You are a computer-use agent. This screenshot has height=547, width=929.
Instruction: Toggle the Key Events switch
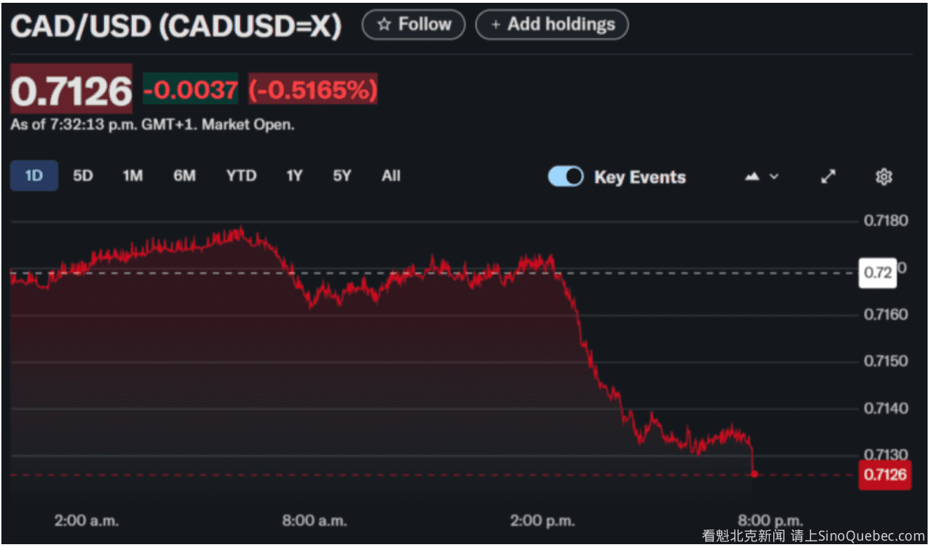(566, 177)
